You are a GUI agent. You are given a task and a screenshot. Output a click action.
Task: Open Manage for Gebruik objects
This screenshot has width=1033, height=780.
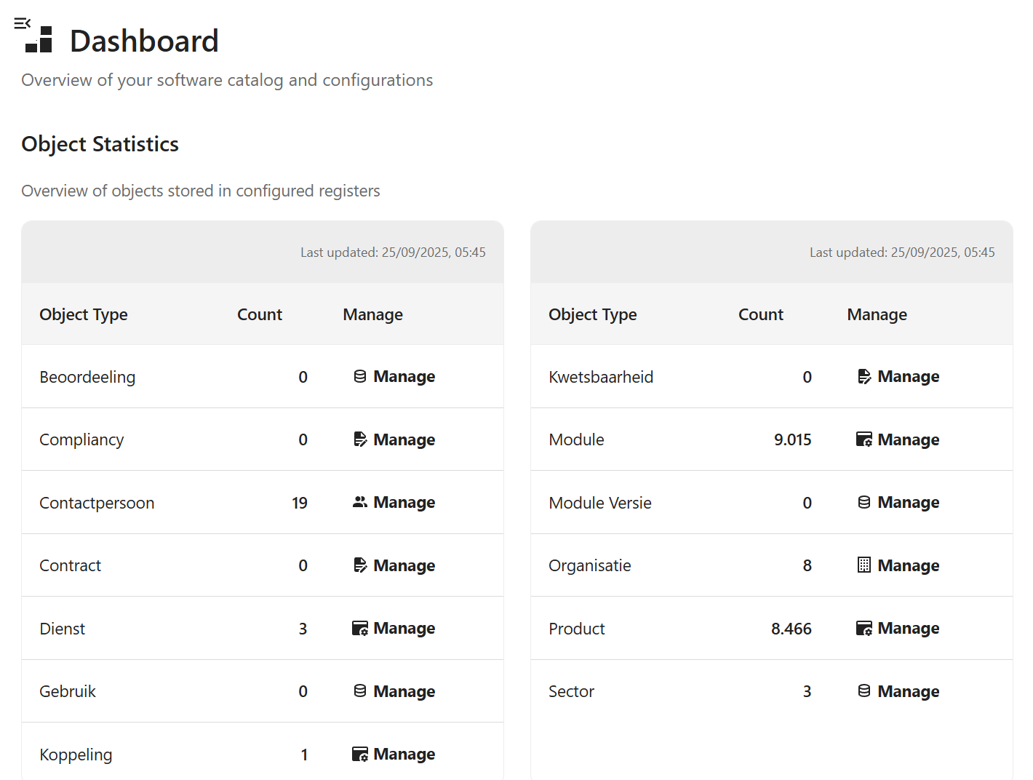[404, 691]
